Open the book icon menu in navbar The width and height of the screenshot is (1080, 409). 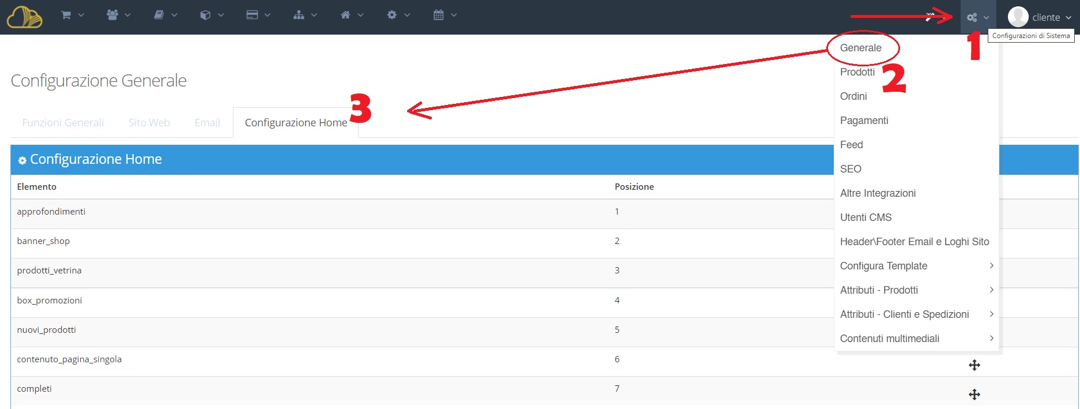coord(166,16)
